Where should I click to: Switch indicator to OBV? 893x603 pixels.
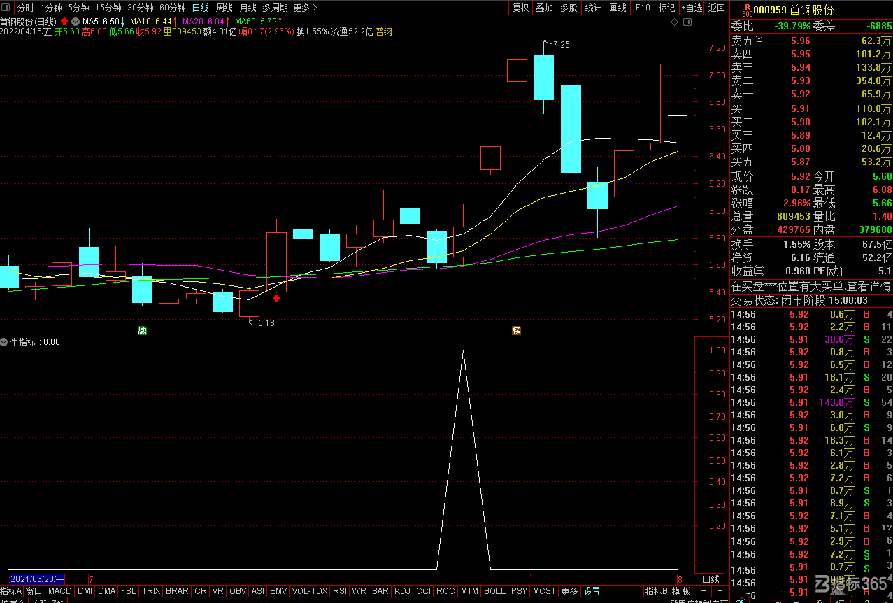[238, 591]
